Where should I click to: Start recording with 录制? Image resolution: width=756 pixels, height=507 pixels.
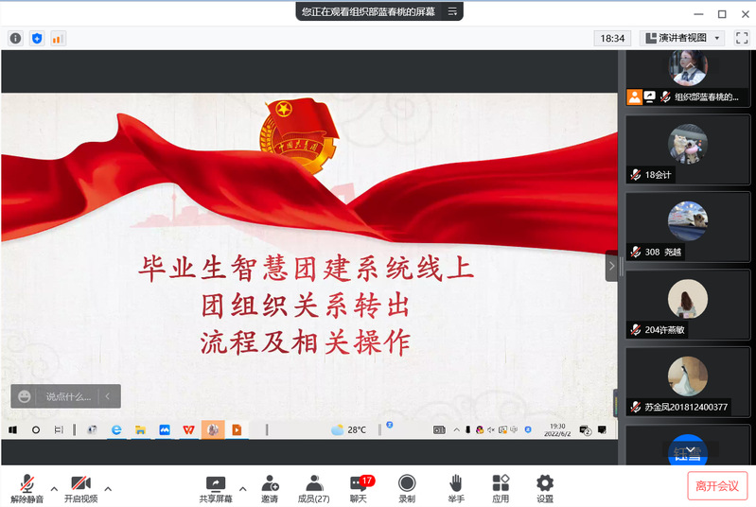(407, 489)
